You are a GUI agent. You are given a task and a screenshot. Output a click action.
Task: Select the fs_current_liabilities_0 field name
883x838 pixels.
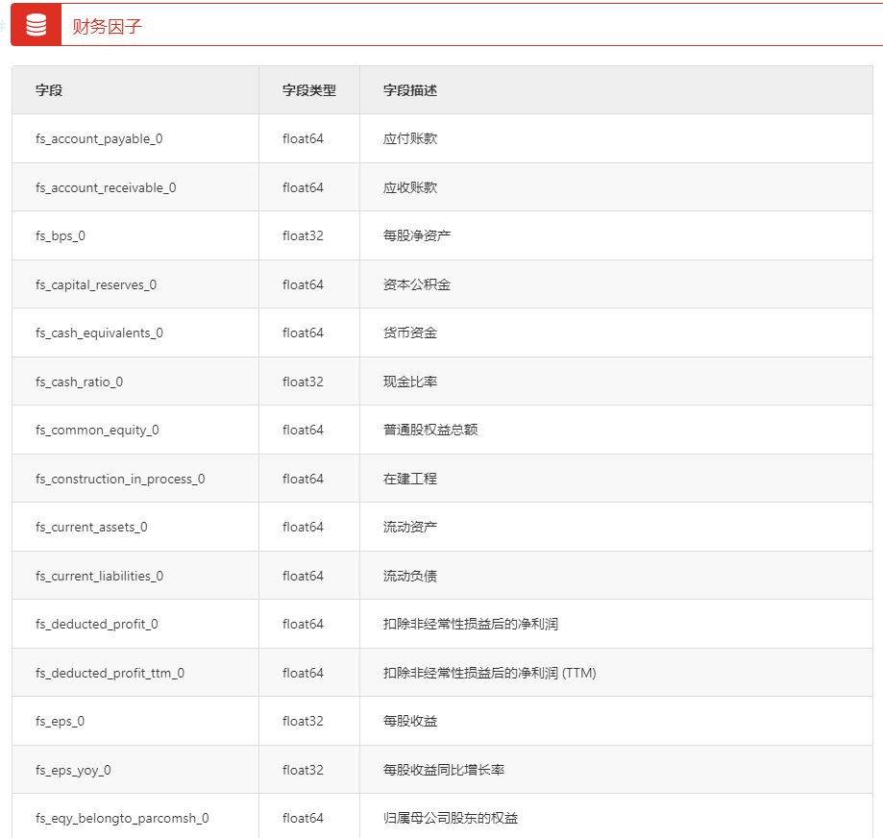(x=99, y=576)
